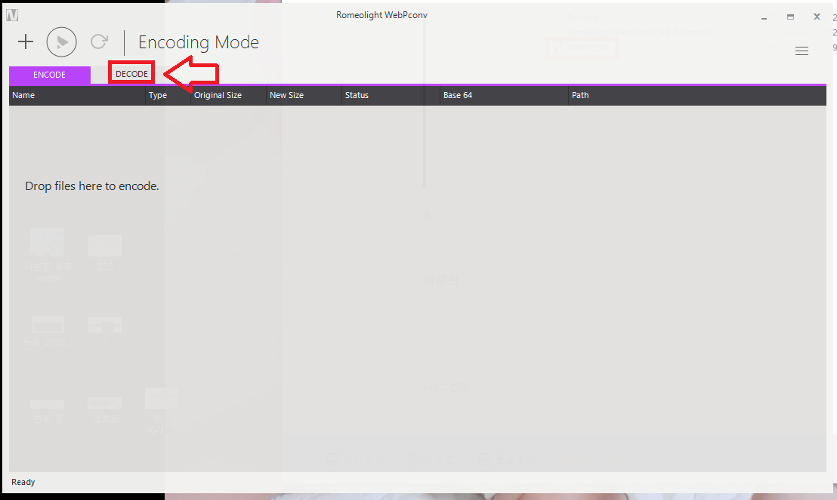The width and height of the screenshot is (837, 500).
Task: Click the Path column header
Action: click(x=697, y=96)
